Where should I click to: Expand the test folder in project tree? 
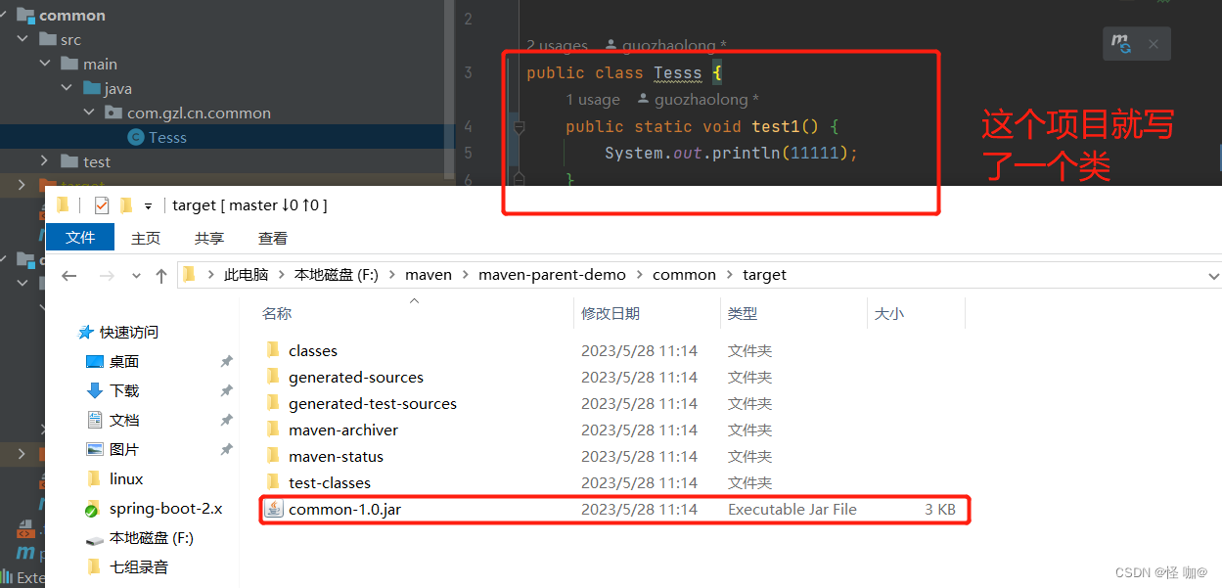pos(45,161)
